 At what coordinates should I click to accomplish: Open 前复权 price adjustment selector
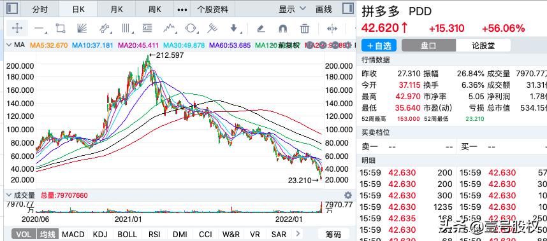pyautogui.click(x=289, y=45)
